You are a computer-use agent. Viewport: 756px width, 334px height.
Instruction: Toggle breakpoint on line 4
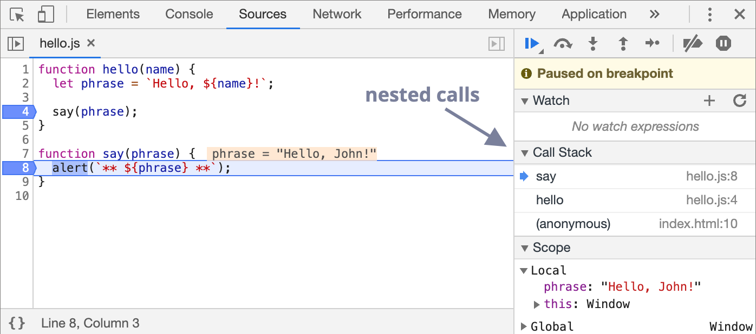pos(18,112)
